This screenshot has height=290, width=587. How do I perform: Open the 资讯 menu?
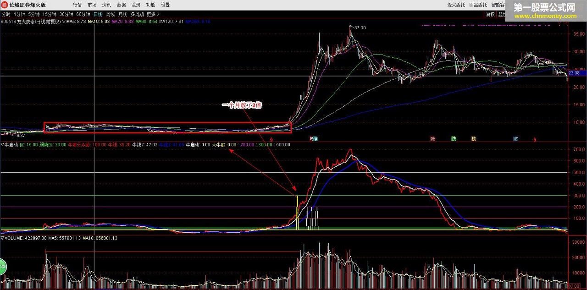pyautogui.click(x=106, y=5)
